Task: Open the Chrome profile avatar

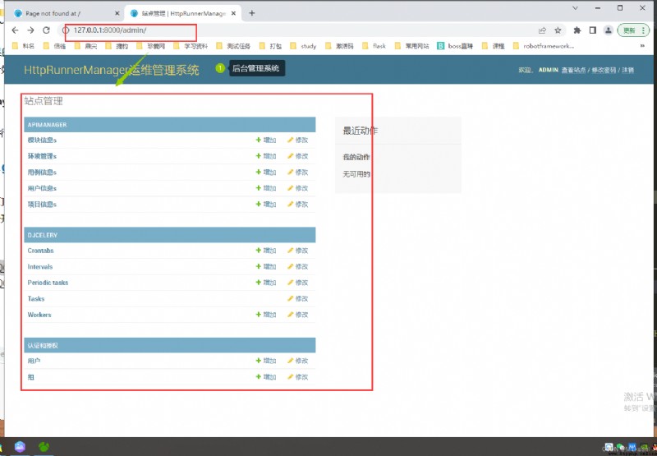Action: (x=608, y=30)
